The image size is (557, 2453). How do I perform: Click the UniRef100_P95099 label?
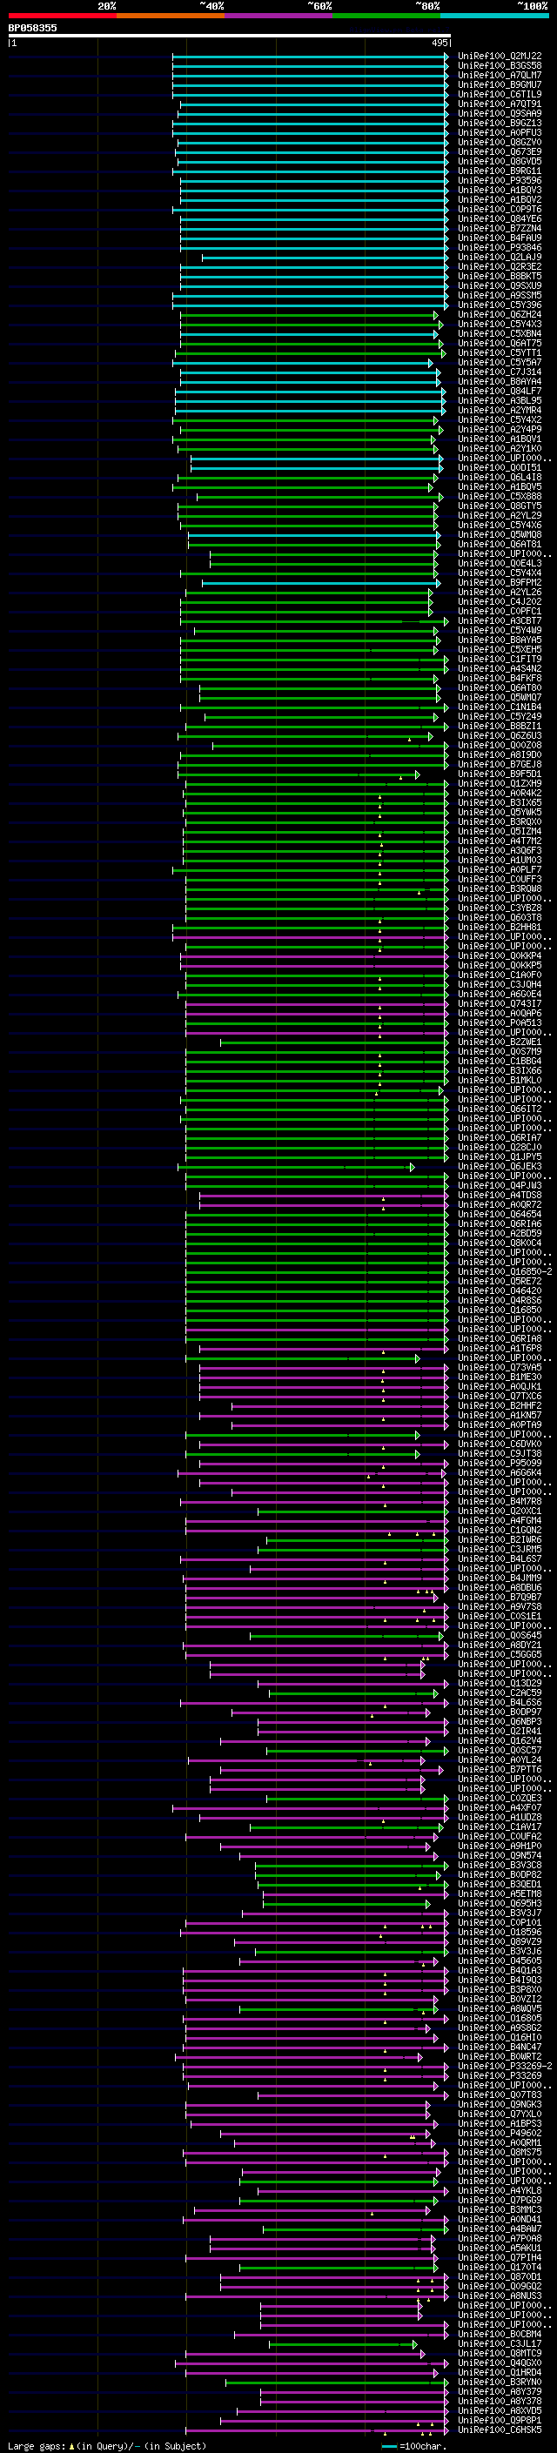(500, 1463)
